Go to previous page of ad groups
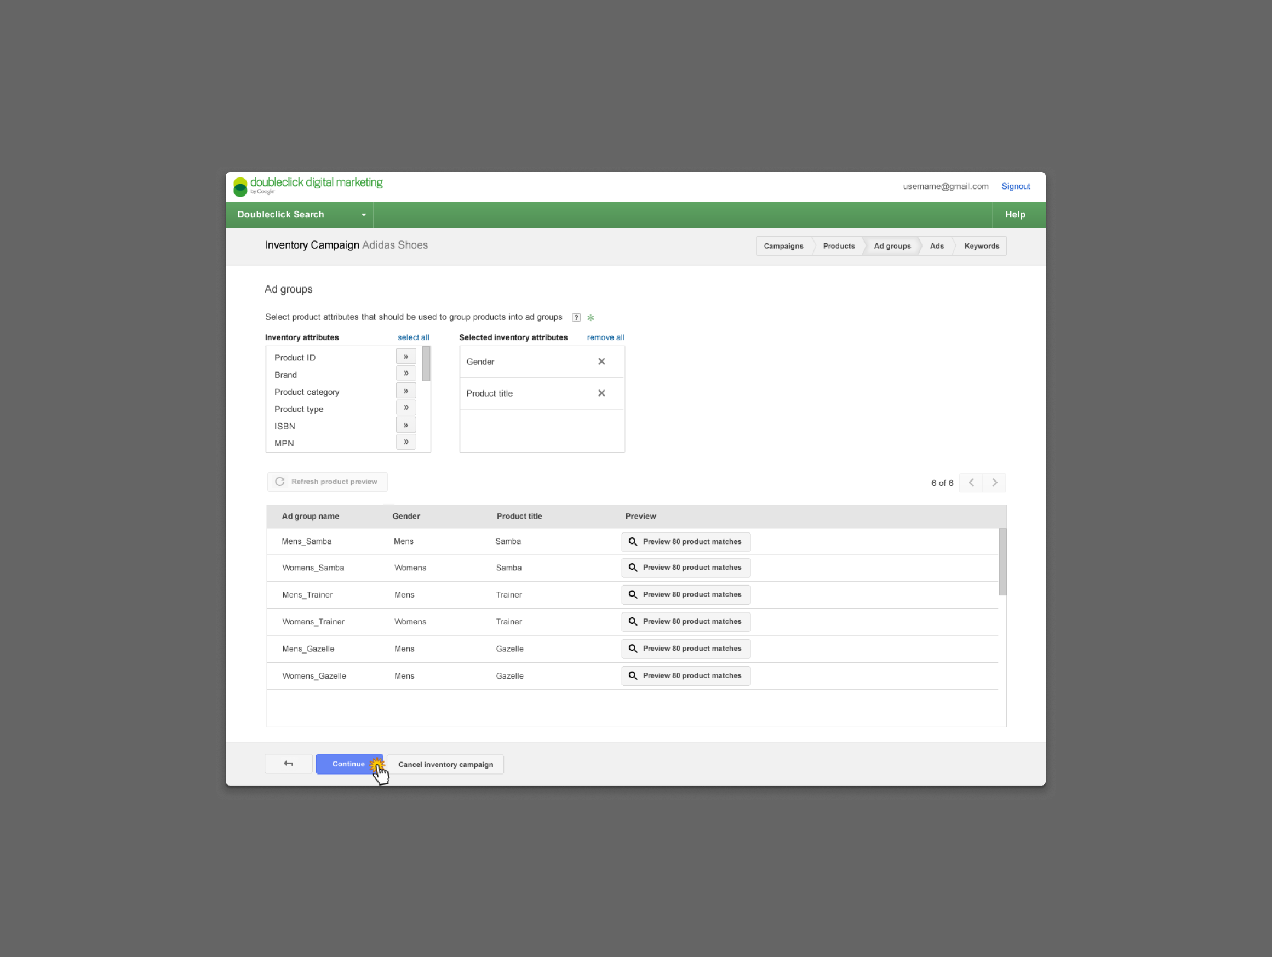The height and width of the screenshot is (957, 1272). pos(971,483)
